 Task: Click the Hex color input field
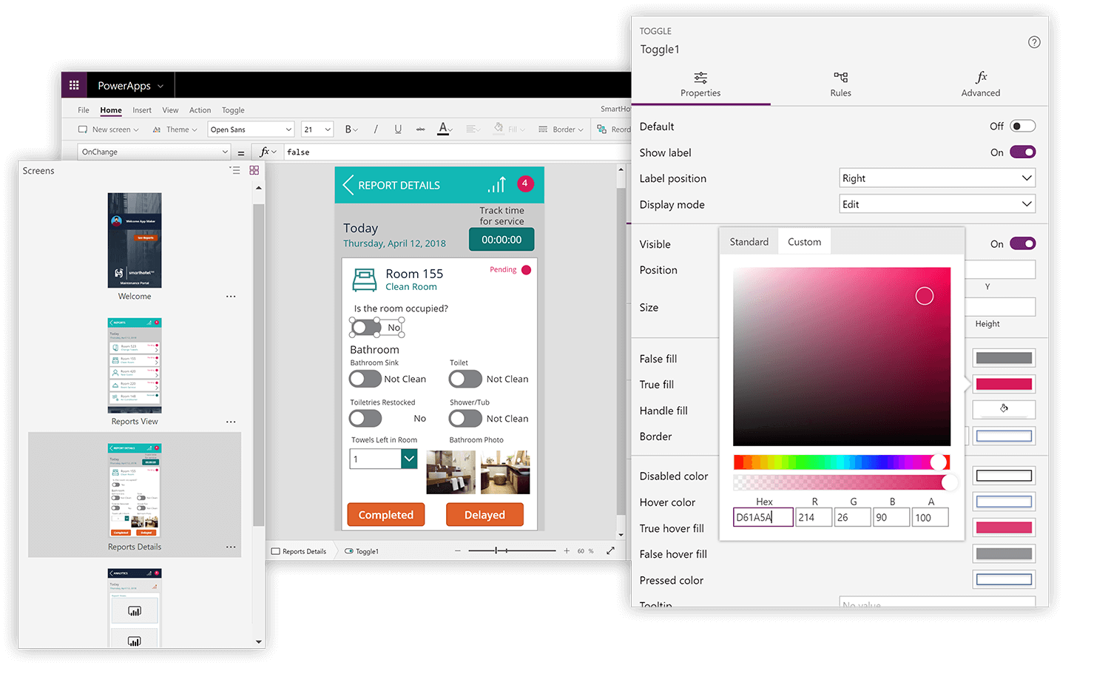[763, 517]
